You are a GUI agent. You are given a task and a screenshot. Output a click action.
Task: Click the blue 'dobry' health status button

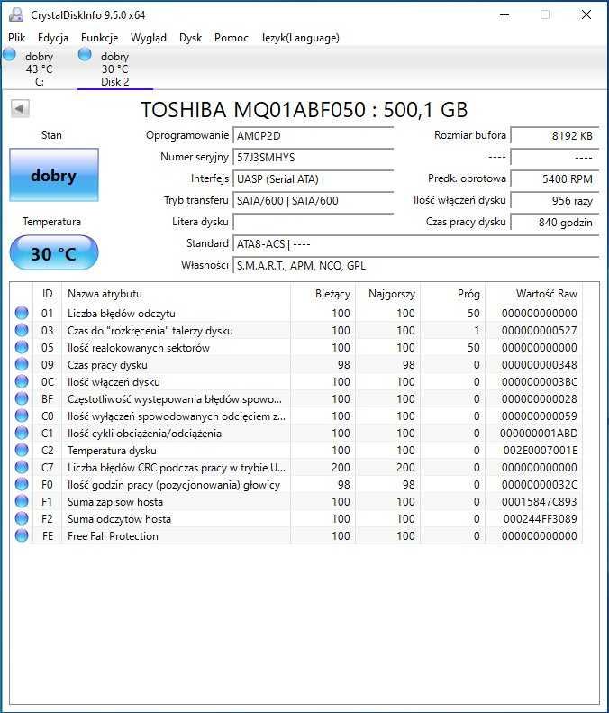coord(54,175)
